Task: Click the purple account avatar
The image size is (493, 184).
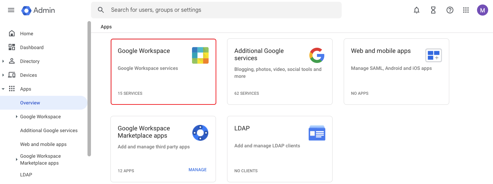Action: click(x=482, y=10)
